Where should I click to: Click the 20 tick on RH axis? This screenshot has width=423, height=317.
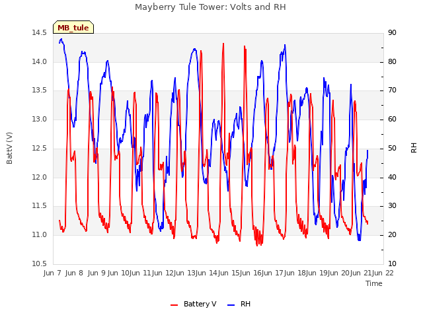392,235
